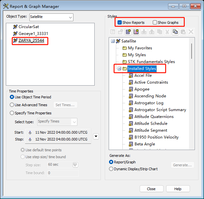The height and width of the screenshot is (199, 204).
Task: Select Use Advanced Times radio button
Action: [12, 105]
